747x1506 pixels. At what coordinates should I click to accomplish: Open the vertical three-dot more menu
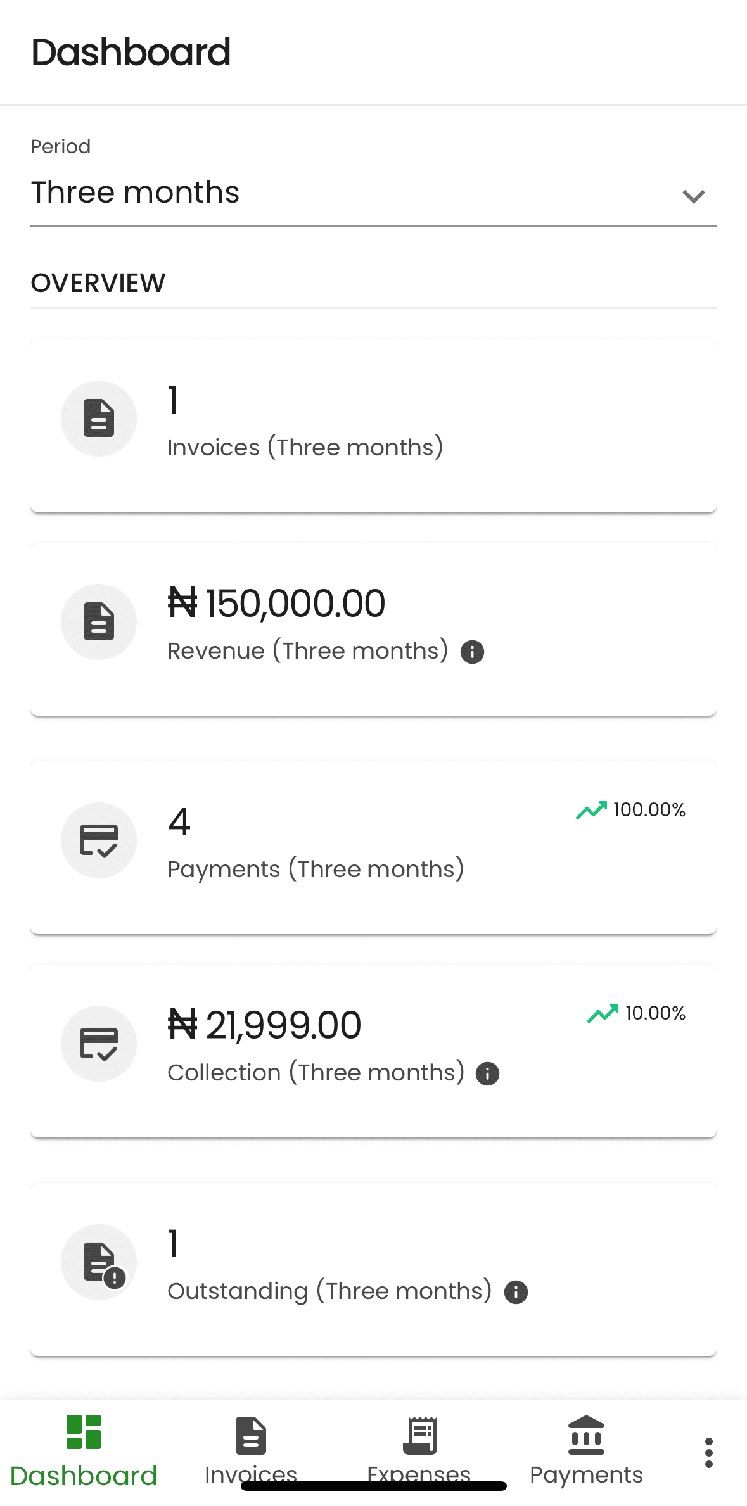point(708,1452)
